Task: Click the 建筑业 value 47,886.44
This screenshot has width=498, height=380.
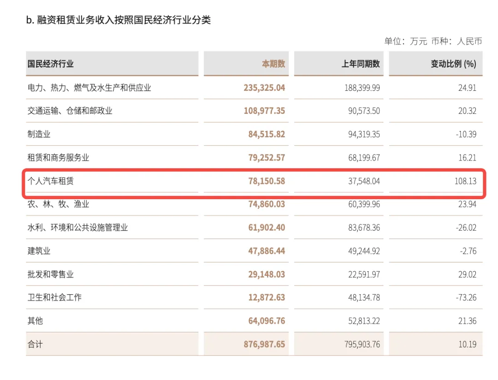Action: tap(267, 251)
